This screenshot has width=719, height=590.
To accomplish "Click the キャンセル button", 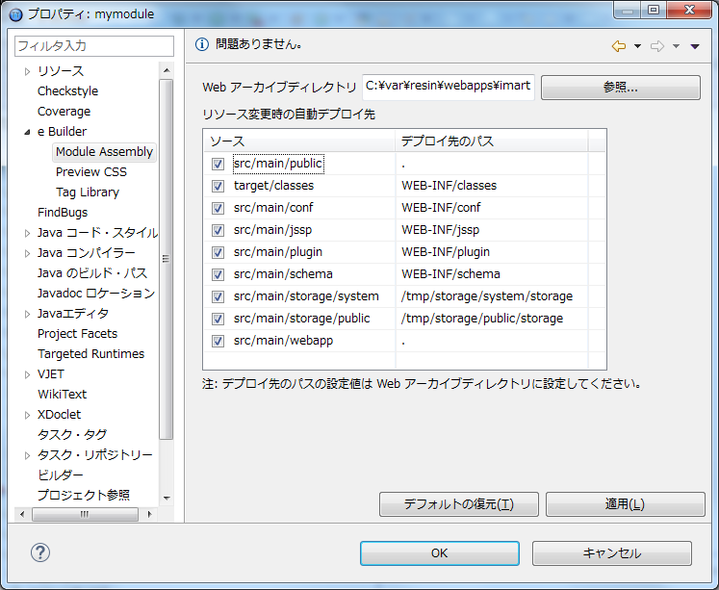I will point(612,553).
